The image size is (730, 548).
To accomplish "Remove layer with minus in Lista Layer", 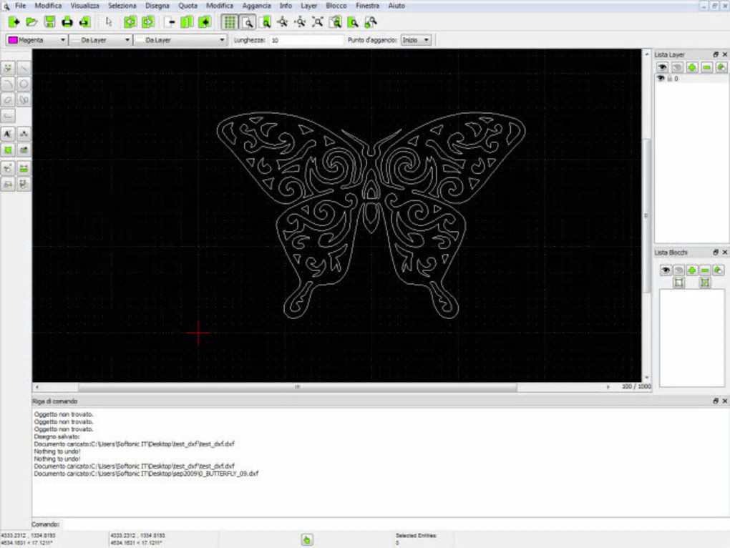I will [706, 67].
